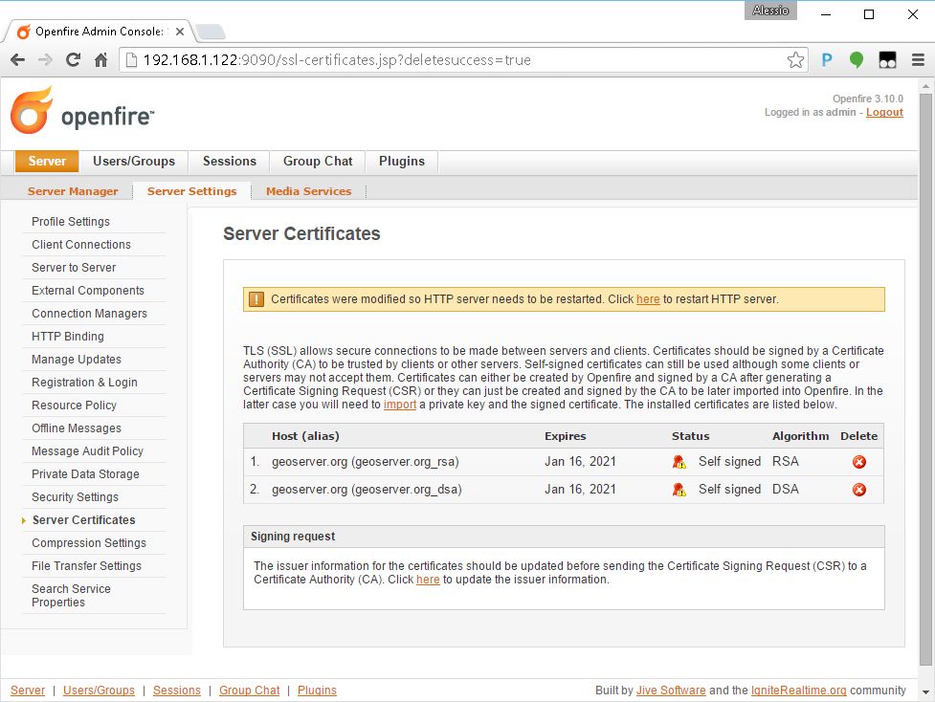Click the yellow warning icon in the banner
The image size is (935, 702).
coord(256,299)
